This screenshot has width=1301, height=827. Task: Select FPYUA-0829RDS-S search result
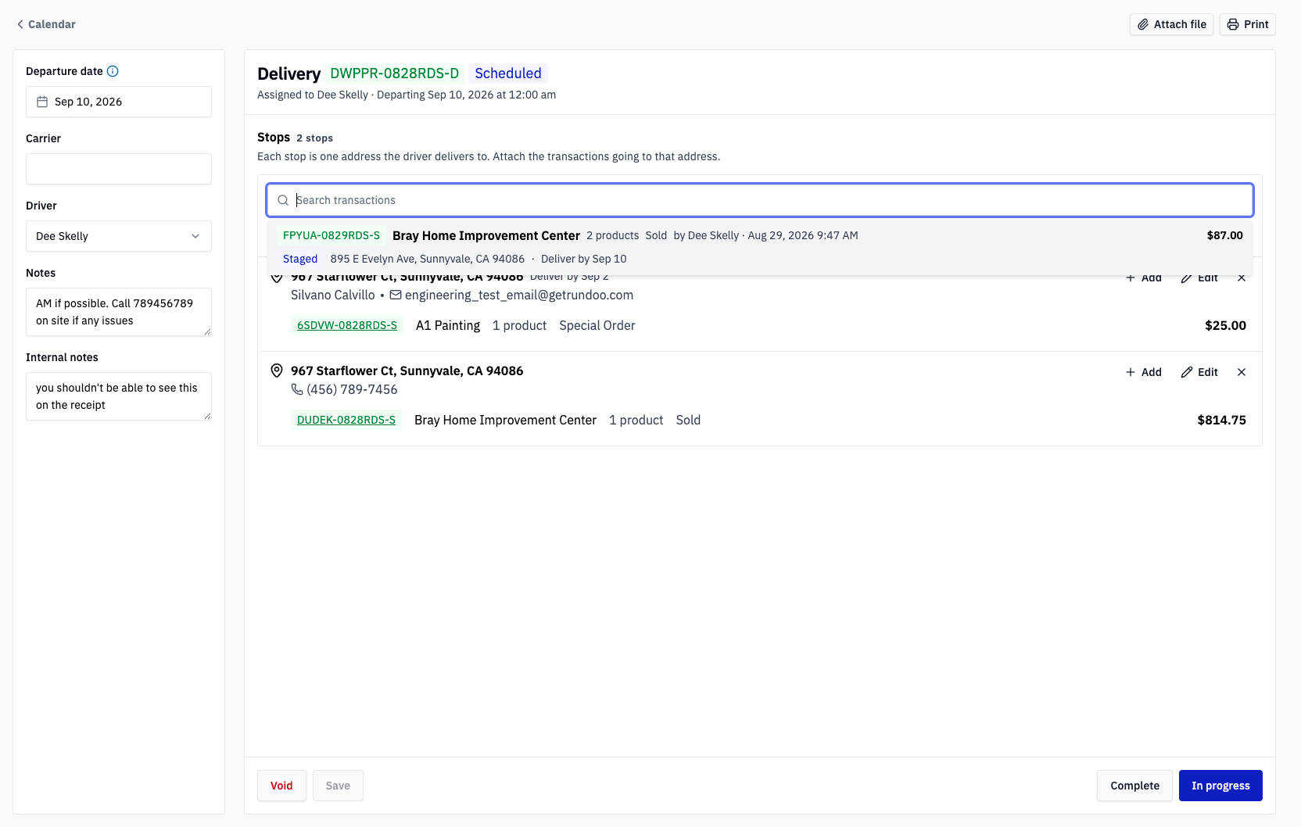[760, 247]
